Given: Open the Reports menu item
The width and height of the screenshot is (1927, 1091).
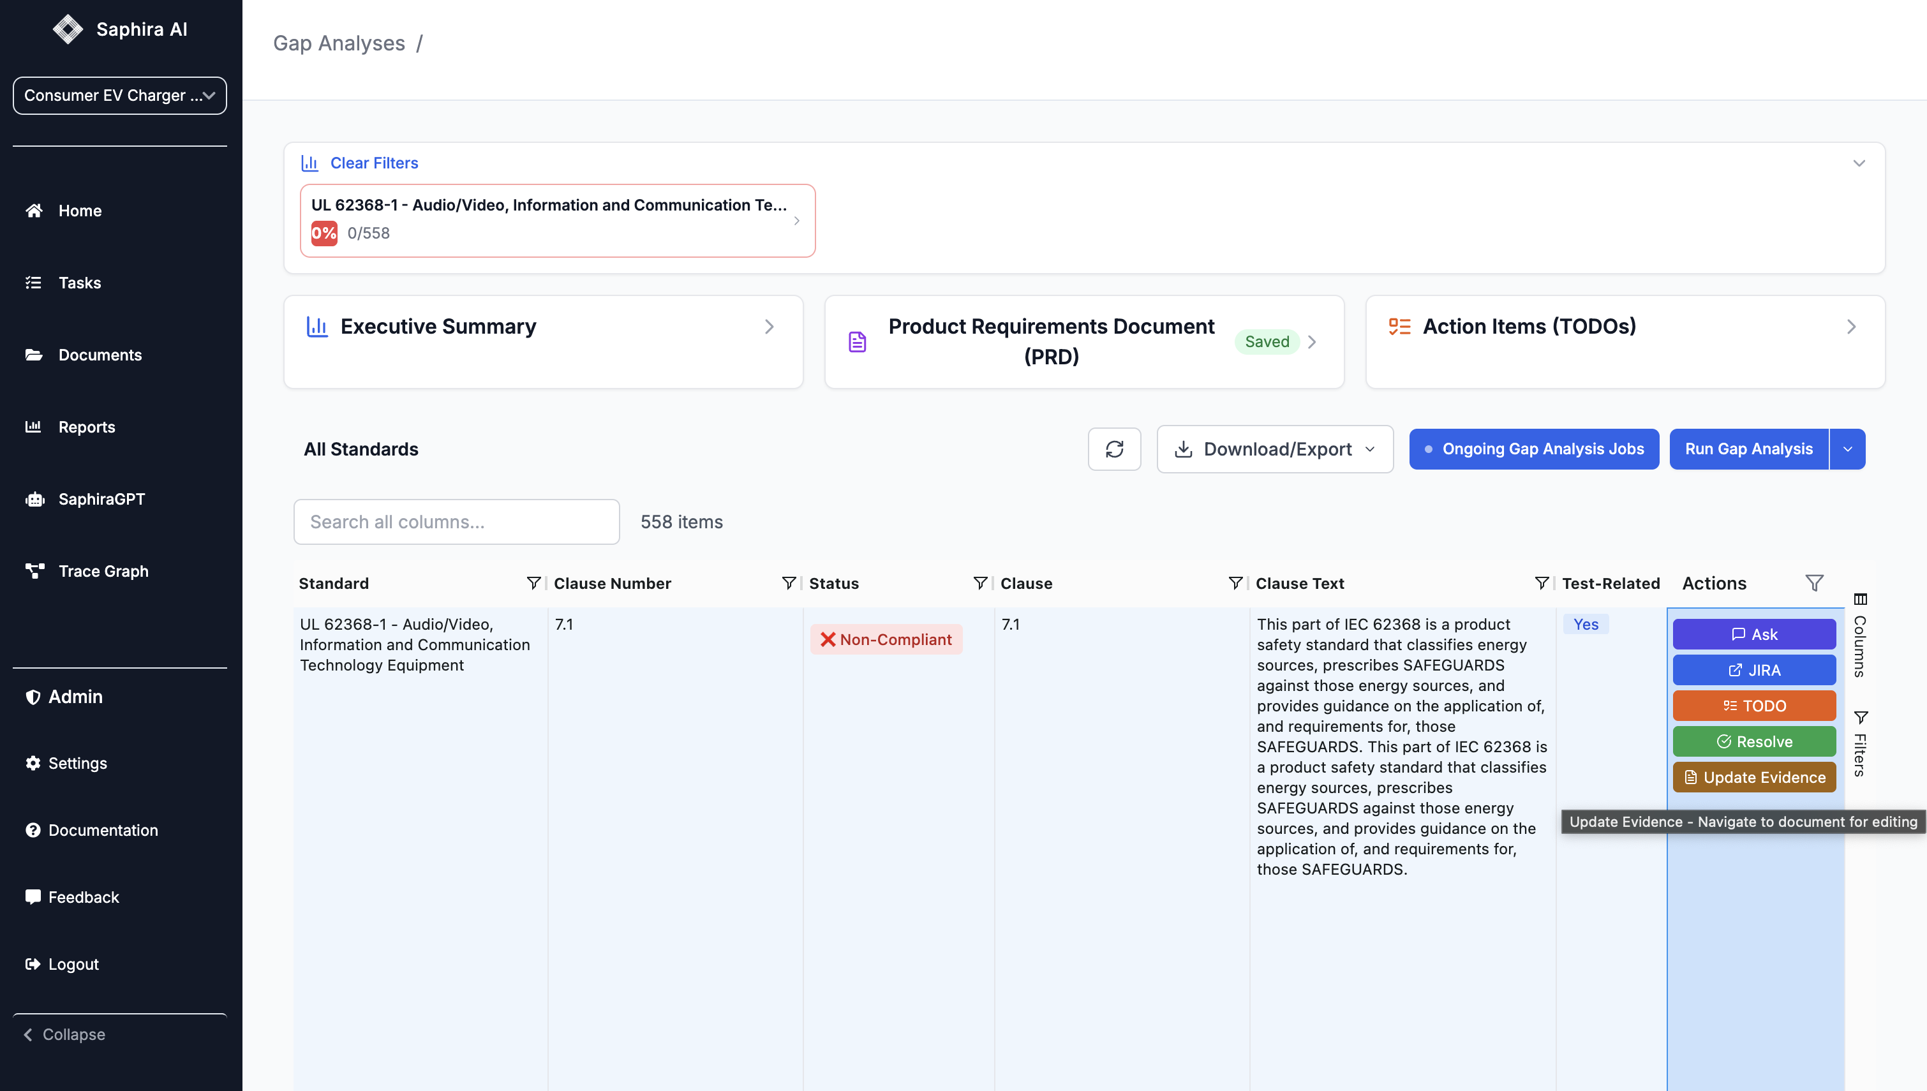Looking at the screenshot, I should pos(86,427).
